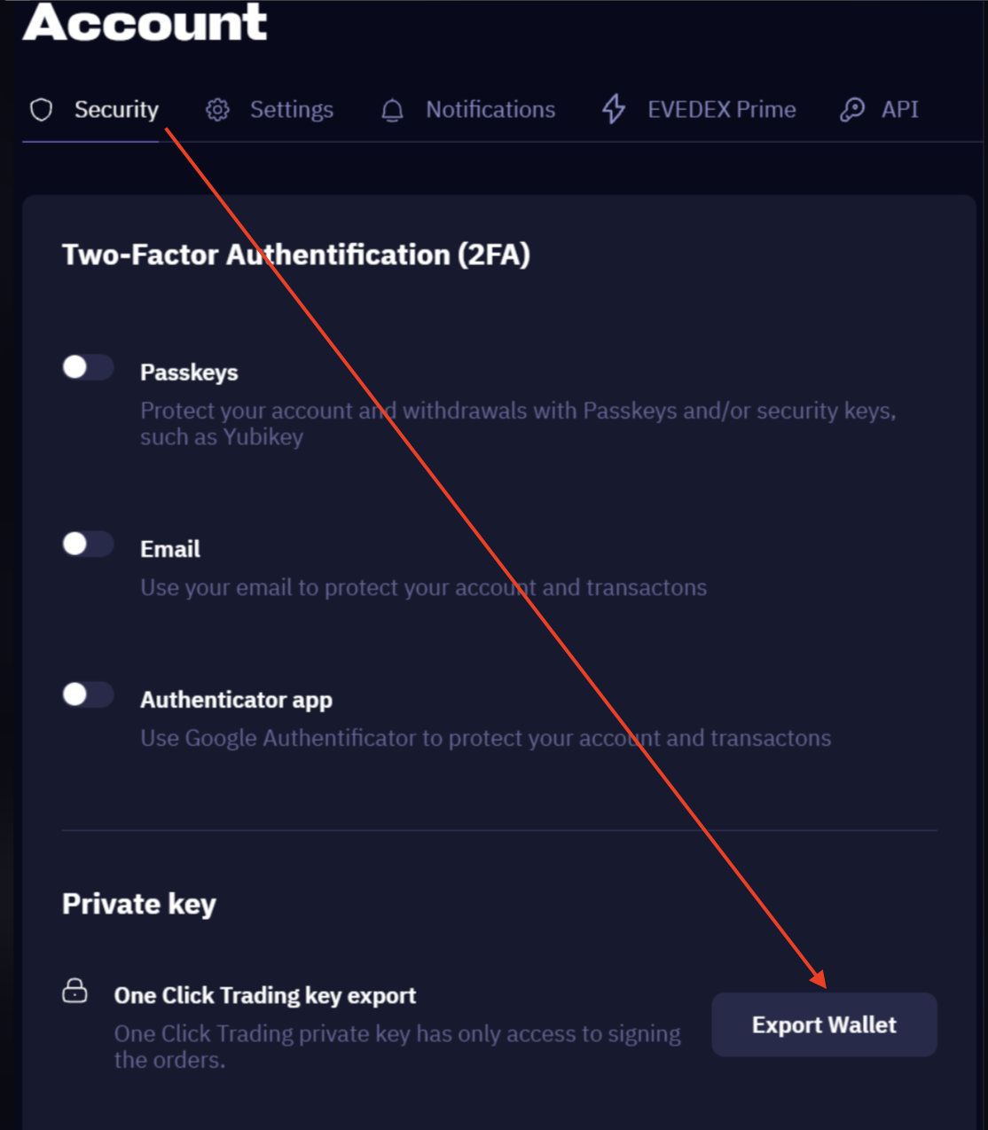
Task: Click the lightning bolt icon for EVEDEX Prime
Action: point(614,109)
